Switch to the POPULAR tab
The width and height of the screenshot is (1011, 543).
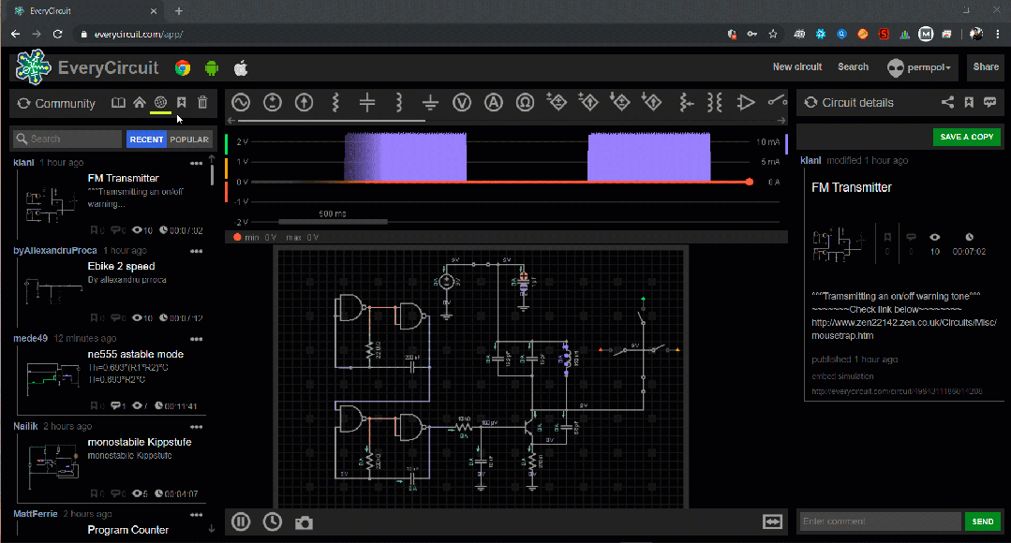(189, 139)
